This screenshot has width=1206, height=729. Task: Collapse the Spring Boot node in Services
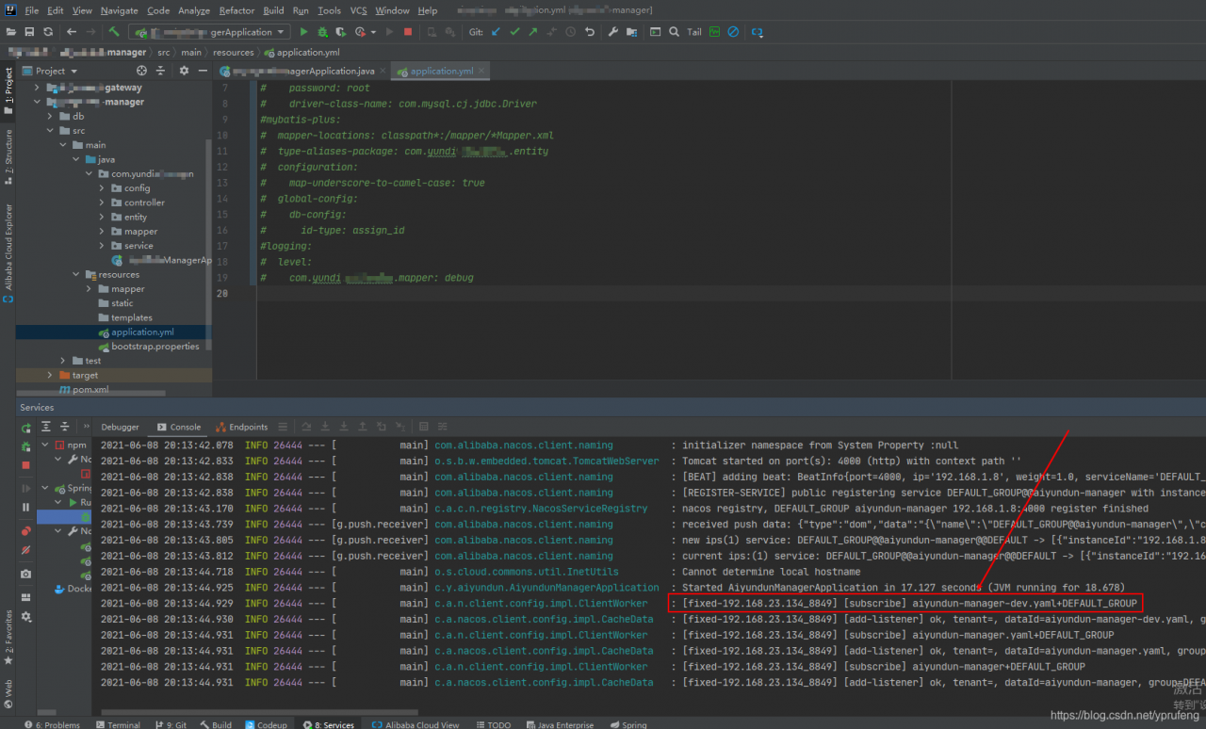point(45,488)
